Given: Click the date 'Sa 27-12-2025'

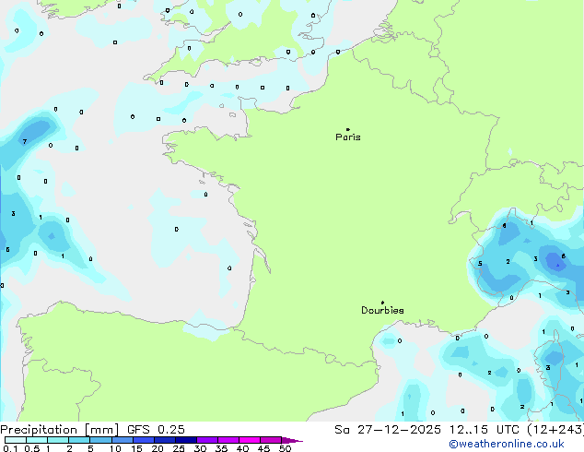Looking at the screenshot, I should 388,430.
